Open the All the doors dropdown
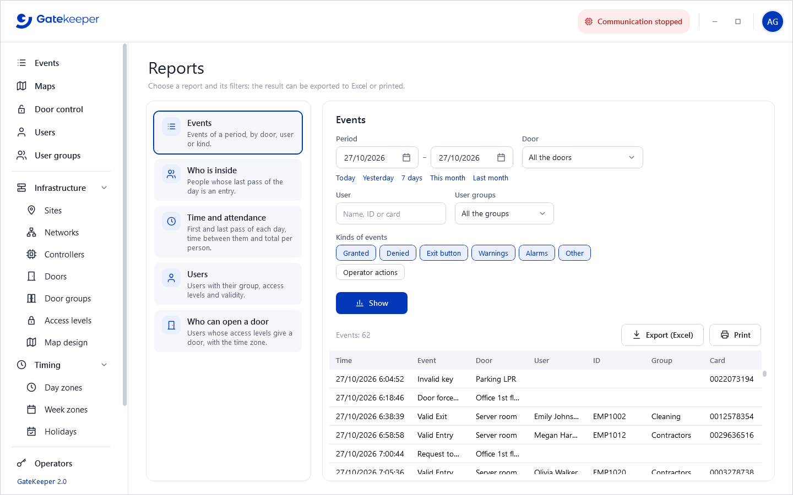This screenshot has width=793, height=495. (x=582, y=157)
